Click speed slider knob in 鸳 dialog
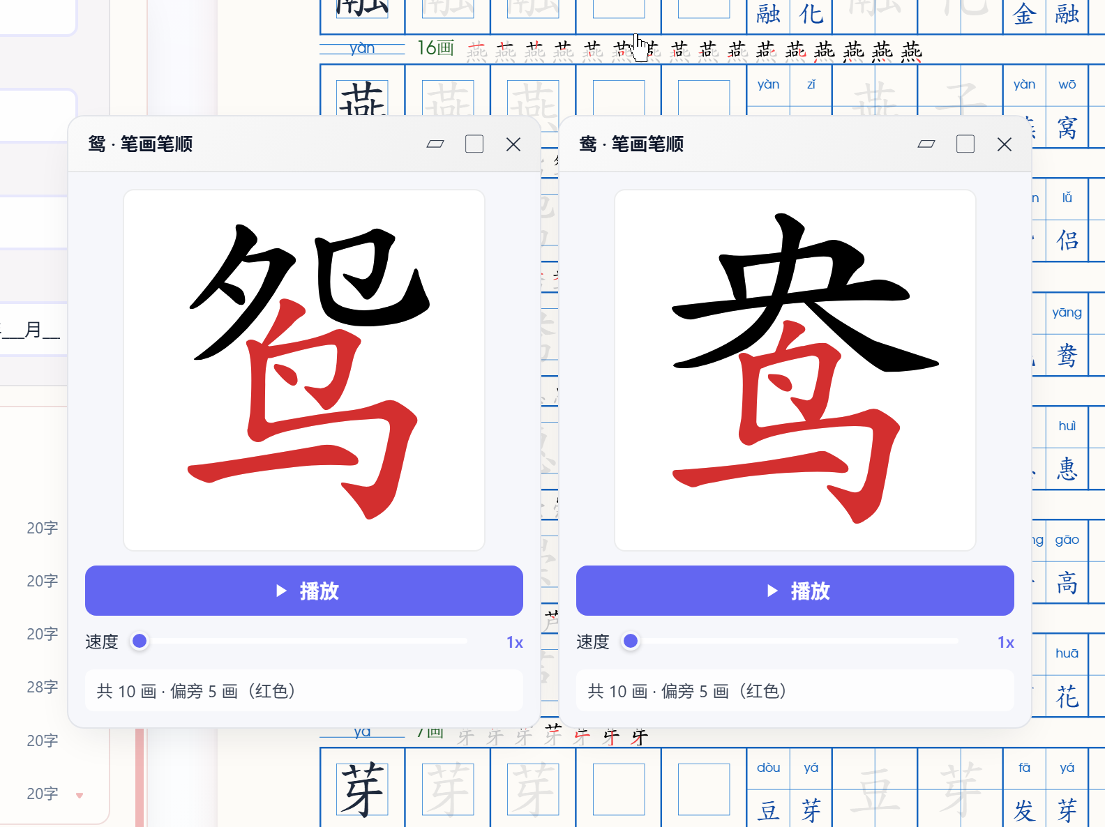The height and width of the screenshot is (827, 1105). (x=140, y=642)
